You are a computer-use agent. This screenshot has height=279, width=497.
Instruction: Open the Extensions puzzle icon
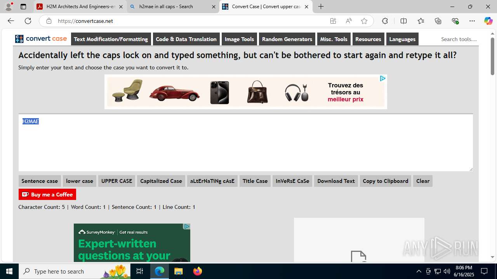(x=385, y=21)
